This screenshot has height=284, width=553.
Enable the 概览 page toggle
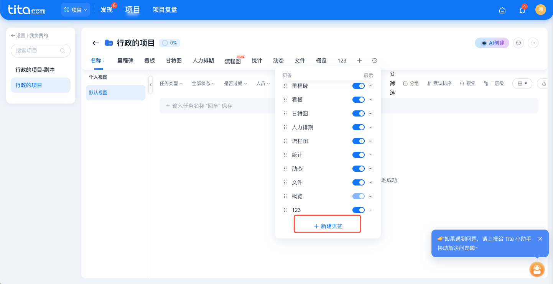coord(359,196)
